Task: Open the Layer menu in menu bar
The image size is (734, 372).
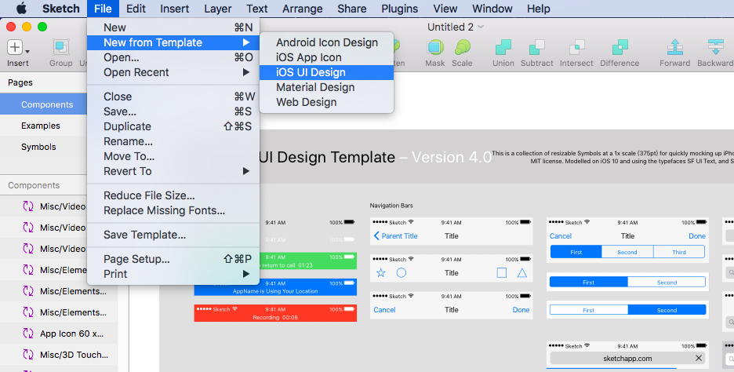Action: click(x=218, y=9)
